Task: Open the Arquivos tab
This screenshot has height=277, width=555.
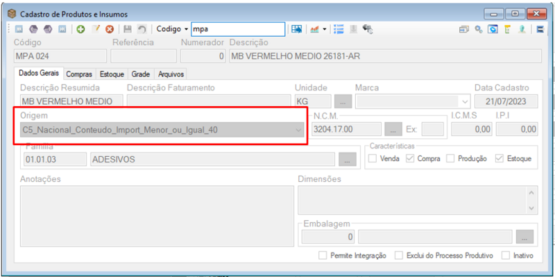Action: (171, 74)
